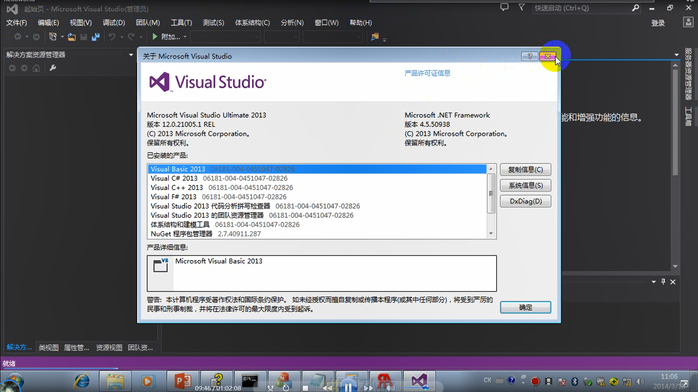Viewport: 698px width, 392px height.
Task: Click the Navigate Backward arrow in main toolbar
Action: click(18, 37)
